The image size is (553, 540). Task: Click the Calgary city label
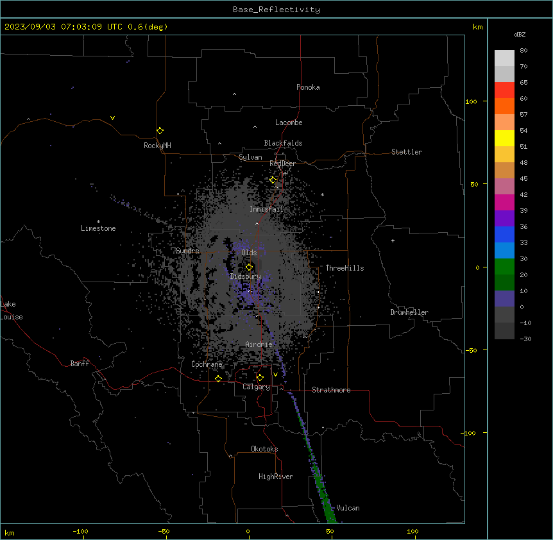(x=256, y=387)
